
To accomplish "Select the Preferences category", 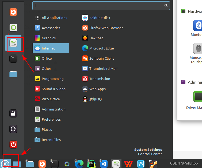I will coord(51,119).
